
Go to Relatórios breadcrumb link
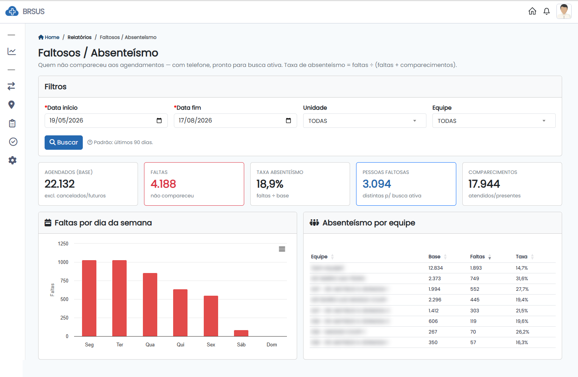[79, 37]
